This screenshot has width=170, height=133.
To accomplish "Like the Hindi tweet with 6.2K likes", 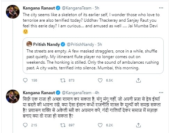I will (x=100, y=125).
